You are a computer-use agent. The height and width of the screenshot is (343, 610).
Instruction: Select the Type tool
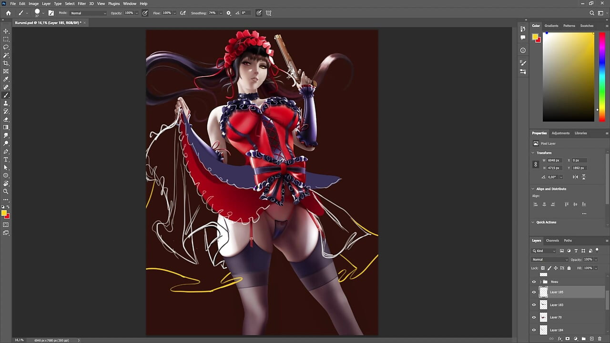pos(6,160)
